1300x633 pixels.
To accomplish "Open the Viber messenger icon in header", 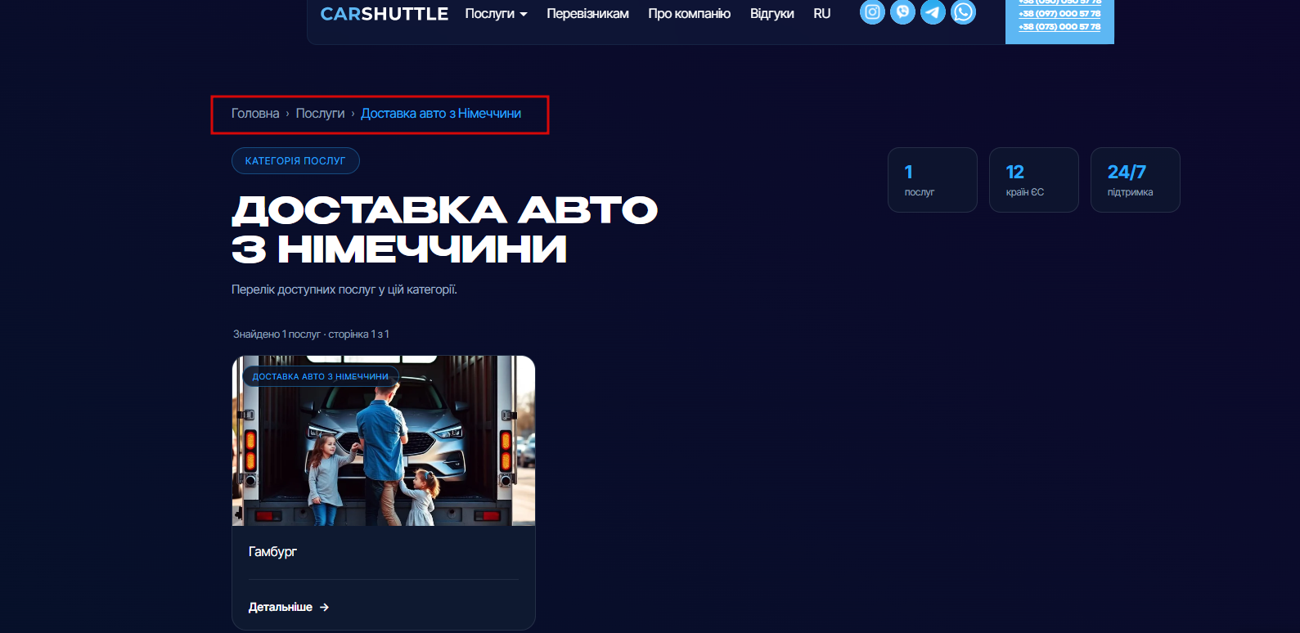I will click(x=902, y=12).
